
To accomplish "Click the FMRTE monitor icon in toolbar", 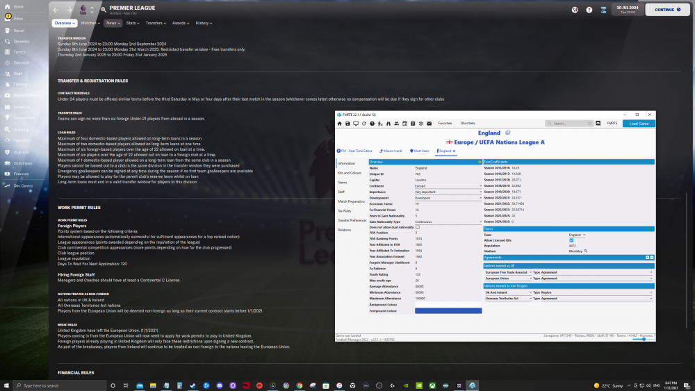I will click(355, 124).
